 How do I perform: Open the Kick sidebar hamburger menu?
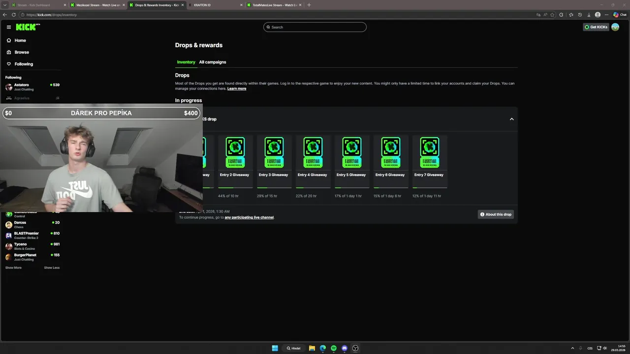(9, 27)
